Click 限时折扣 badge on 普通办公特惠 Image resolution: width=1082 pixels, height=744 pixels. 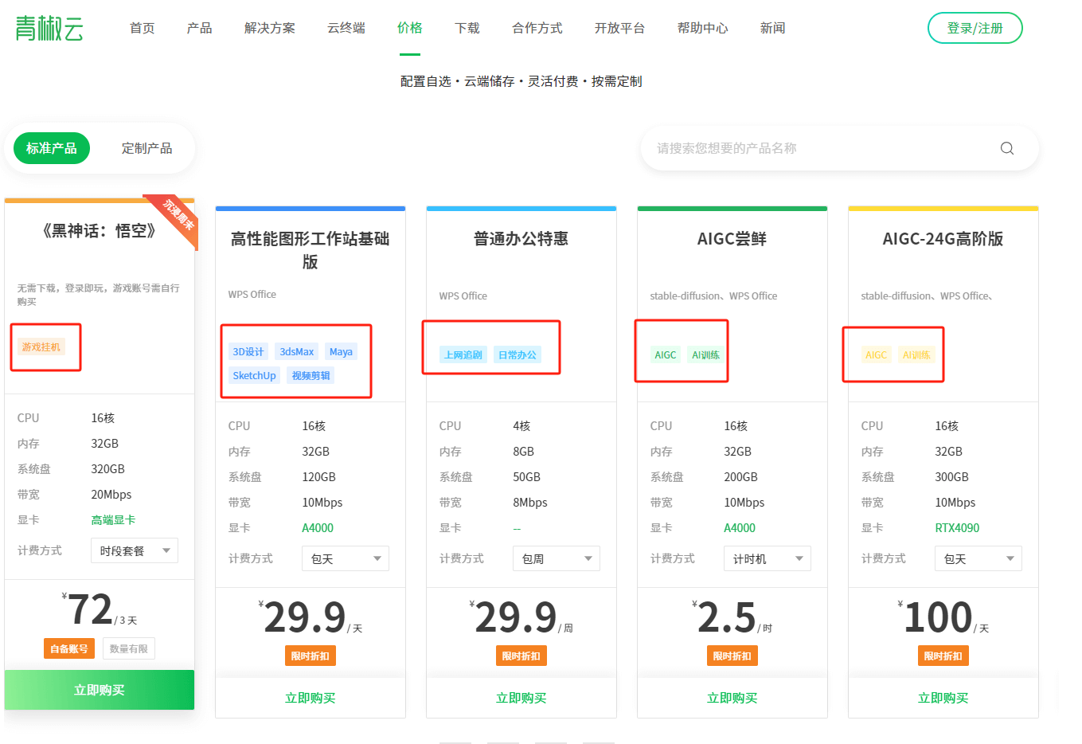click(x=521, y=656)
